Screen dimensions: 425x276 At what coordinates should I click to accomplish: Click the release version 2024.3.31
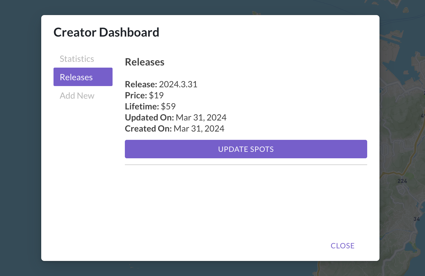click(x=178, y=84)
